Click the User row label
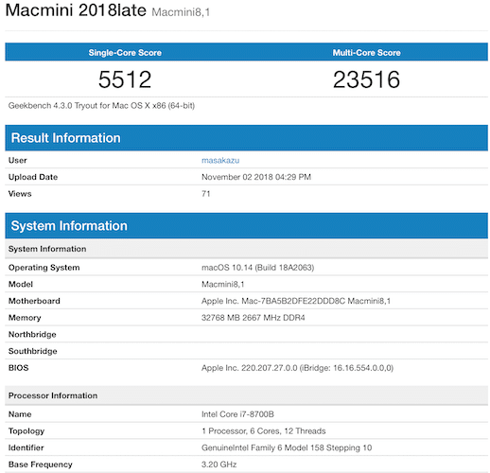 click(18, 160)
